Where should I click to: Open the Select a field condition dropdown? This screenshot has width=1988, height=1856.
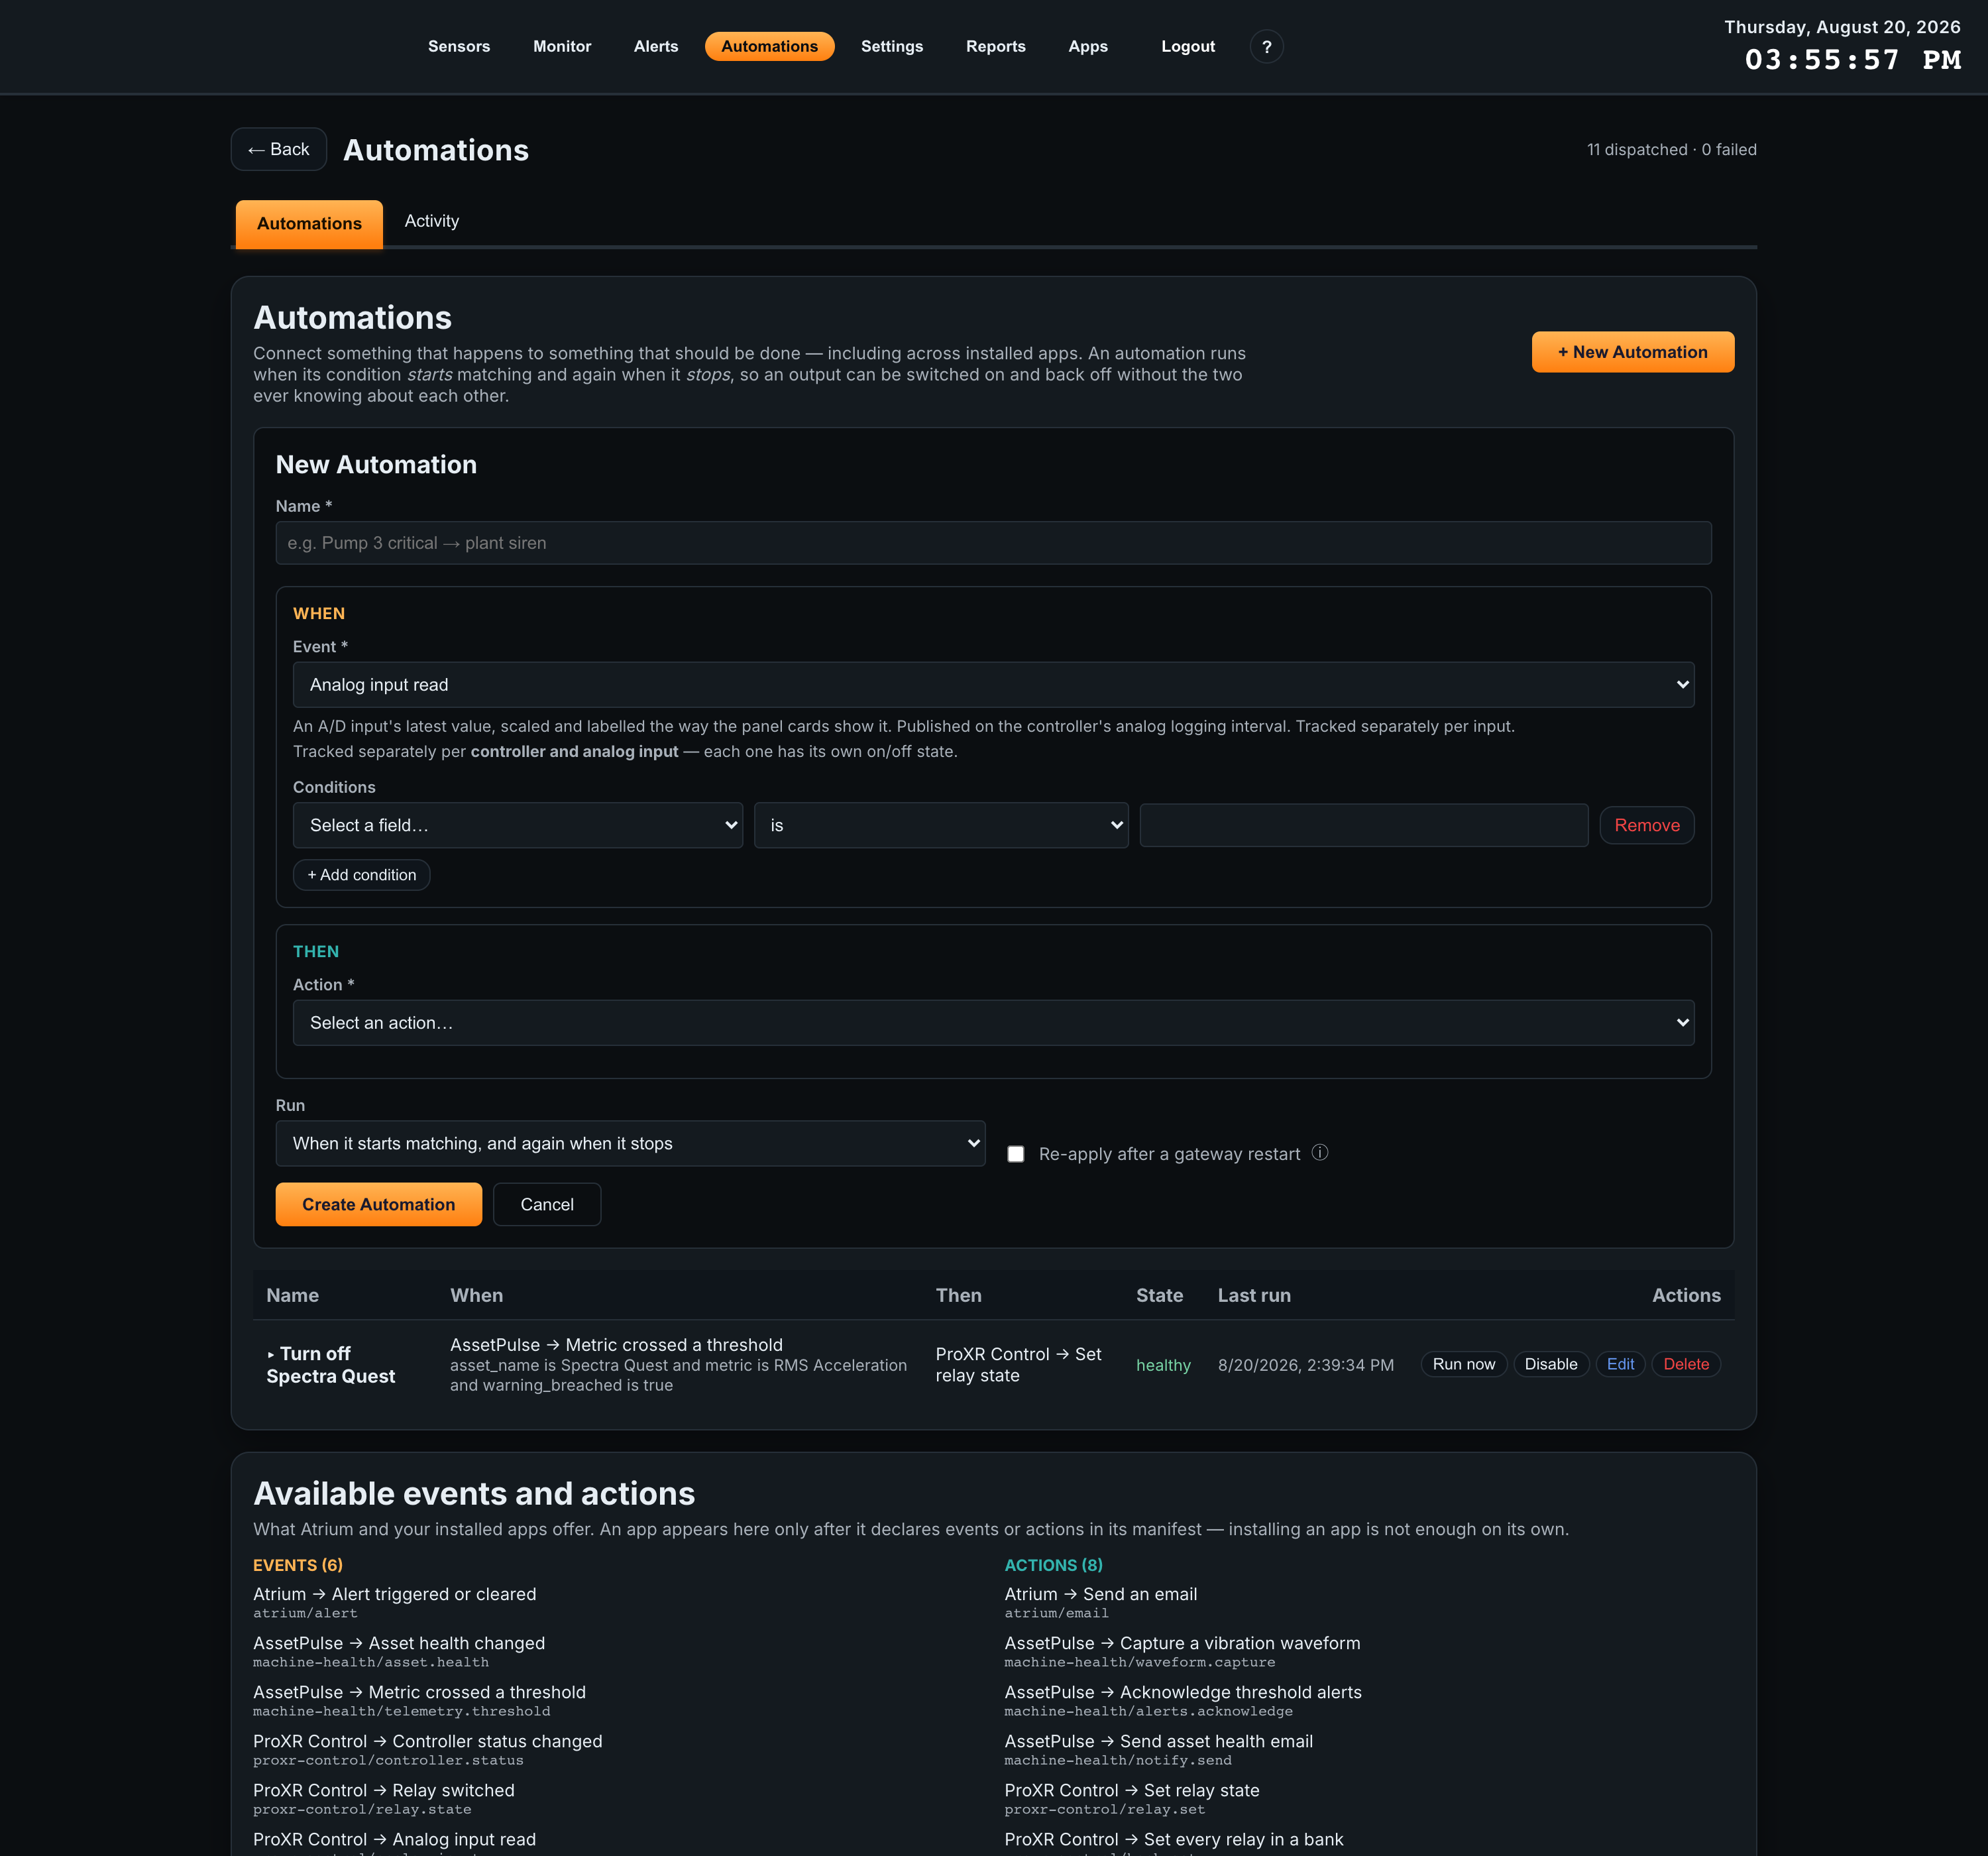click(518, 825)
